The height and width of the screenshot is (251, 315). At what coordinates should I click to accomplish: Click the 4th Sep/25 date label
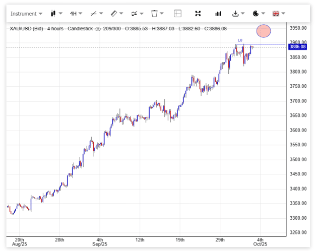[100, 242]
